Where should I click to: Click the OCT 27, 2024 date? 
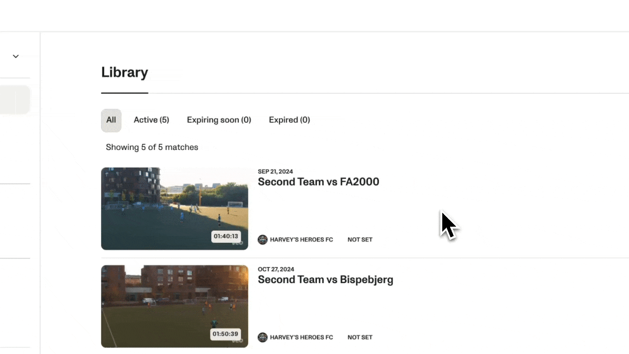pos(276,269)
